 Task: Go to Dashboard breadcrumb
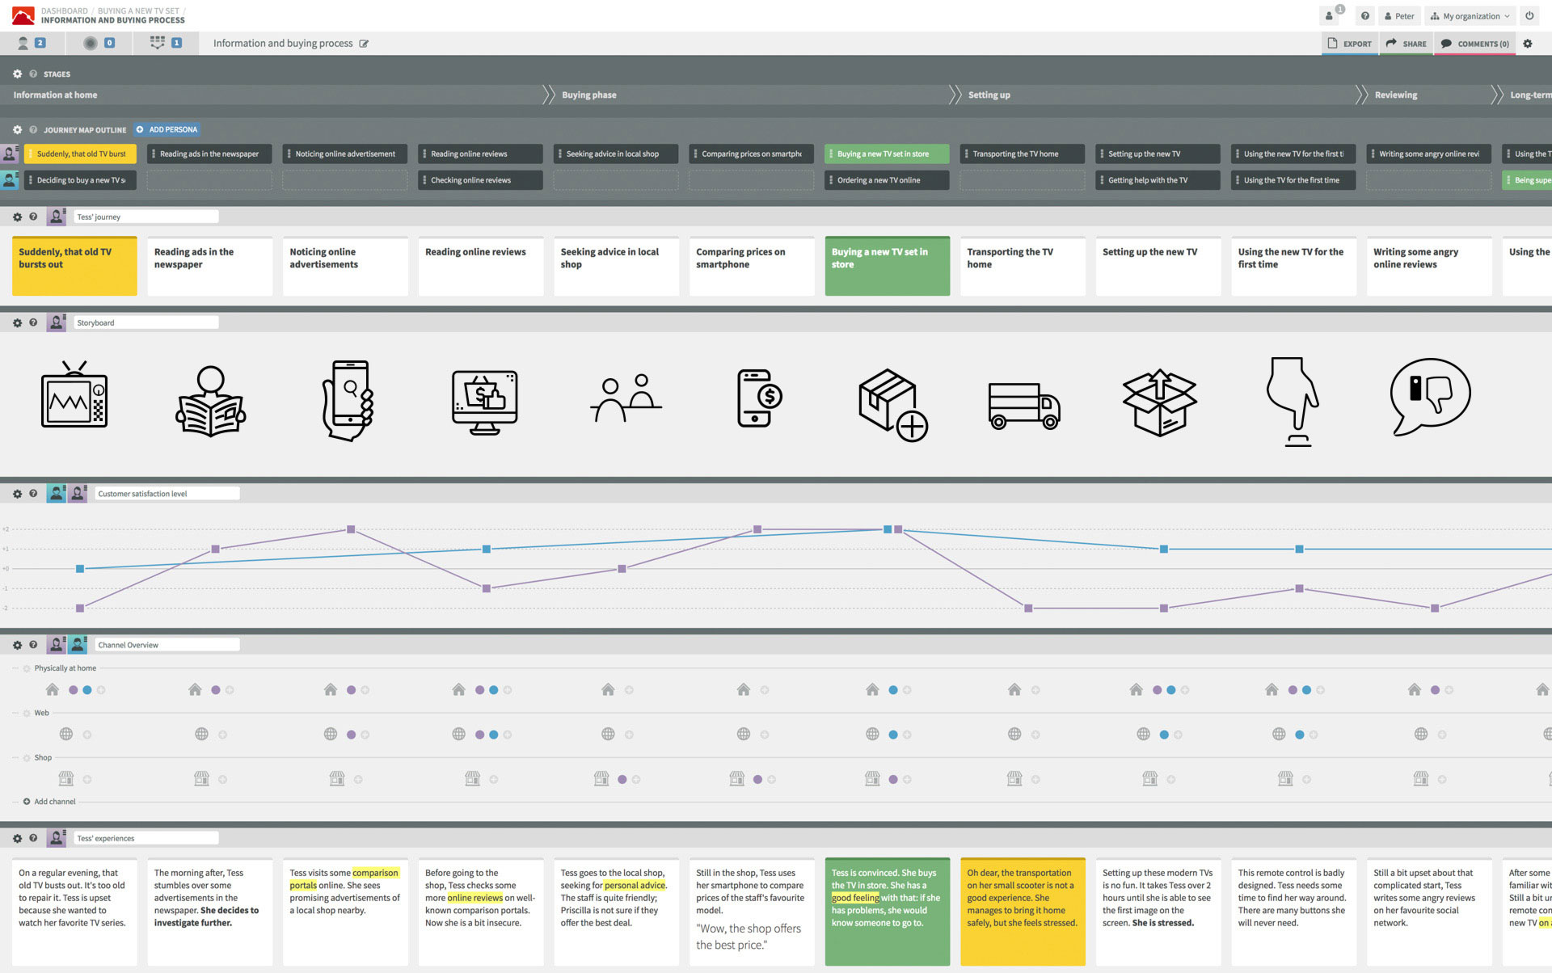coord(64,11)
